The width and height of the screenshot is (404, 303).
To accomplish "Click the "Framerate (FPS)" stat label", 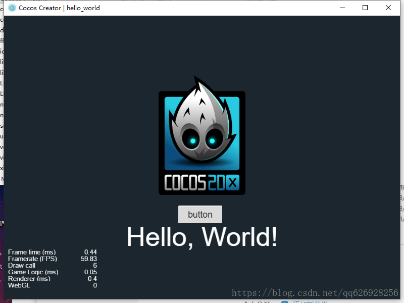I will [x=32, y=259].
